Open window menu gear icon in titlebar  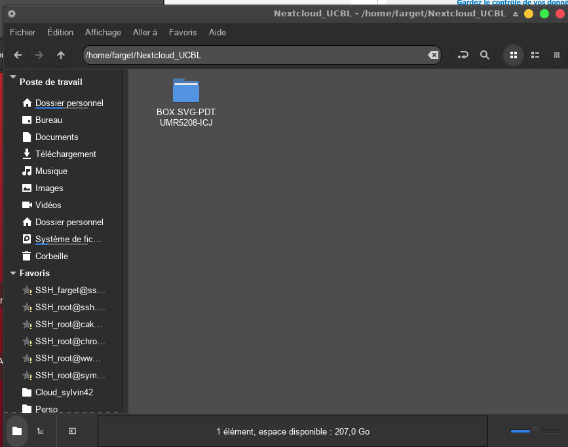coord(12,14)
